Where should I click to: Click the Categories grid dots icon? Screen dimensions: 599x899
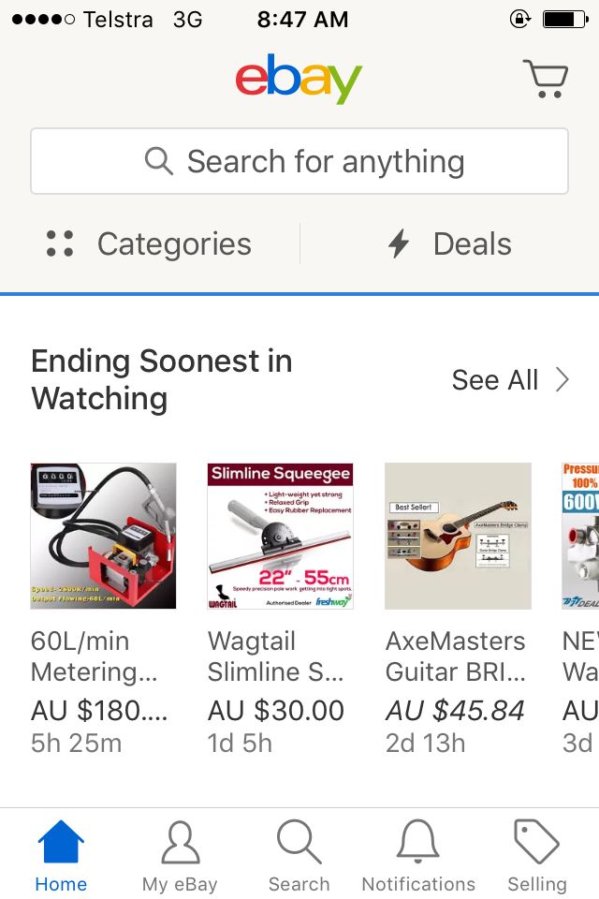point(60,244)
